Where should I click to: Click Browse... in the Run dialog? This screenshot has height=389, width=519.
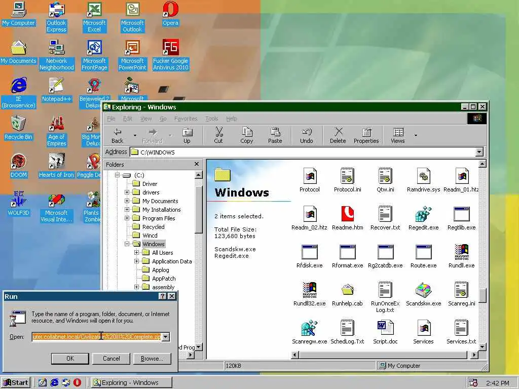click(152, 358)
